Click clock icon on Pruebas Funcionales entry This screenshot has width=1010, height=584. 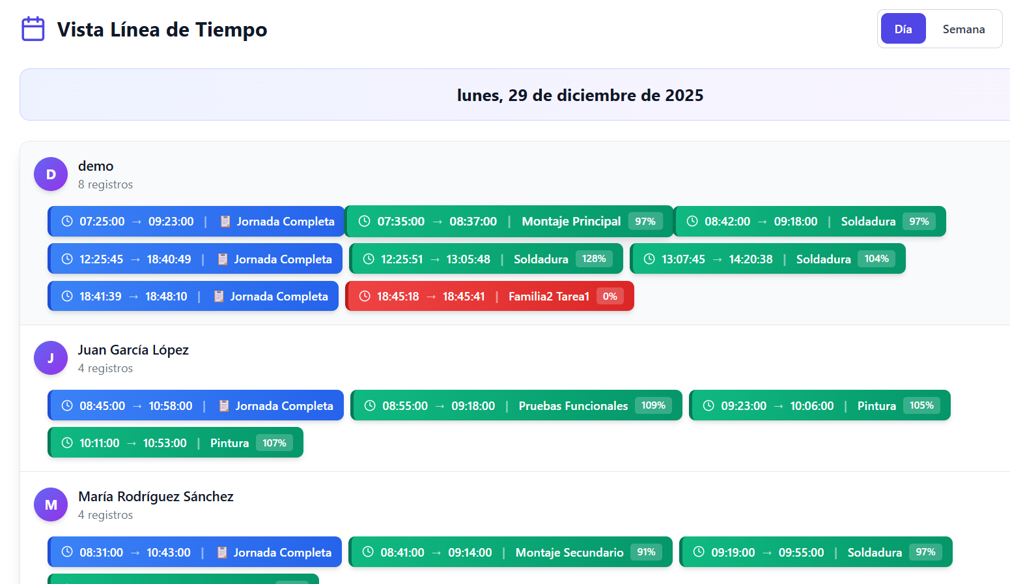370,406
